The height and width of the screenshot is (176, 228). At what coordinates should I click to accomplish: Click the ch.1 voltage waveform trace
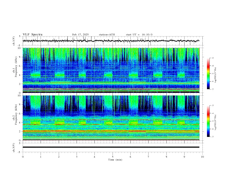coord(111,41)
